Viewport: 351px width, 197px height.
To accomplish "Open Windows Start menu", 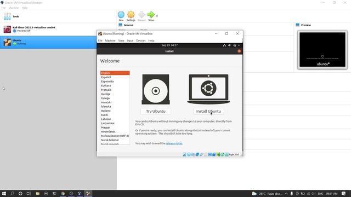I will point(4,193).
